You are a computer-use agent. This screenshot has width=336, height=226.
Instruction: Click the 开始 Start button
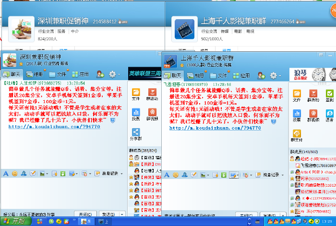tap(15, 221)
